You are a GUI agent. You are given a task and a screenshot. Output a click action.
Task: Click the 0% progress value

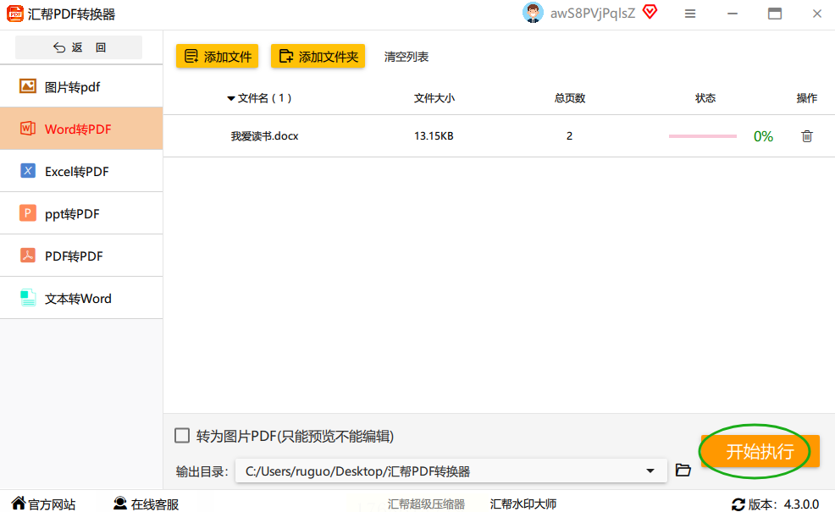click(x=763, y=137)
